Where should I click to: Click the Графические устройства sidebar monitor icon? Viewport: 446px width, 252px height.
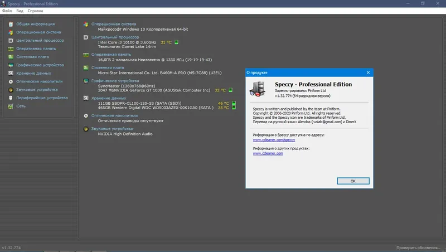pyautogui.click(x=11, y=65)
